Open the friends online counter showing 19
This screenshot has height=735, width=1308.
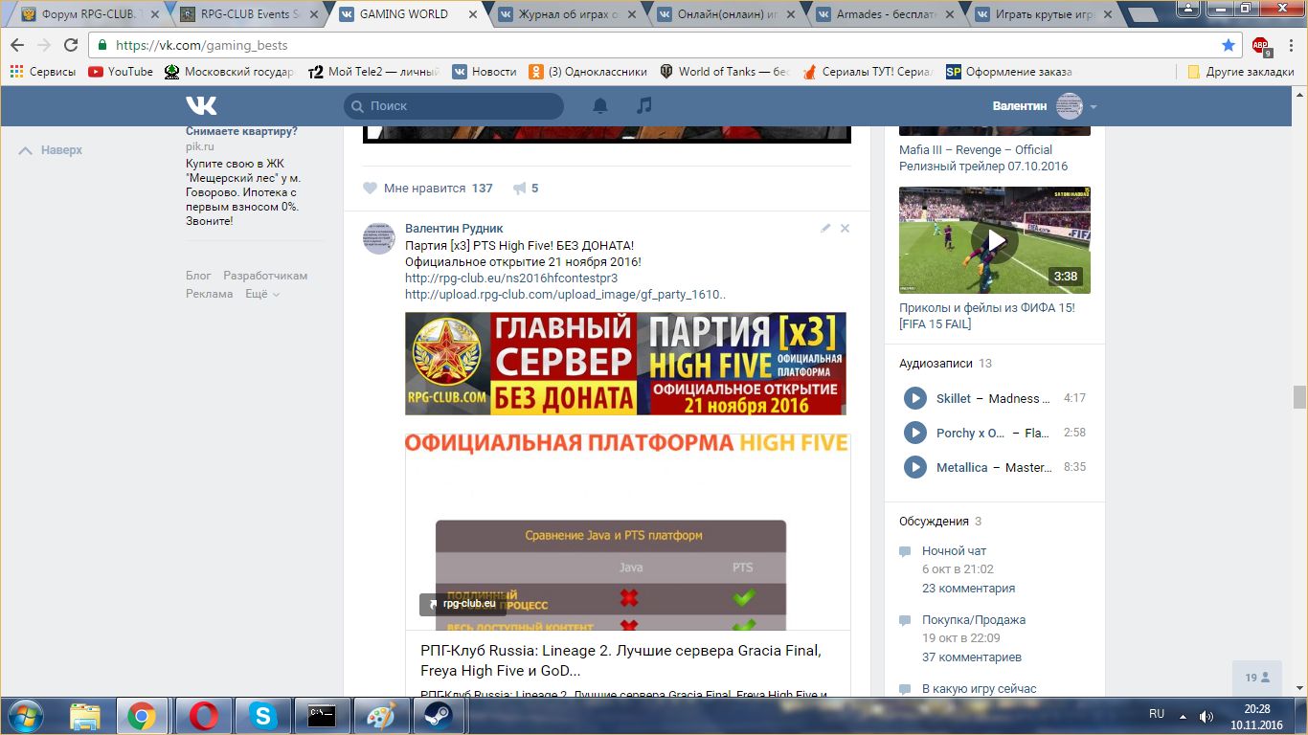point(1257,678)
